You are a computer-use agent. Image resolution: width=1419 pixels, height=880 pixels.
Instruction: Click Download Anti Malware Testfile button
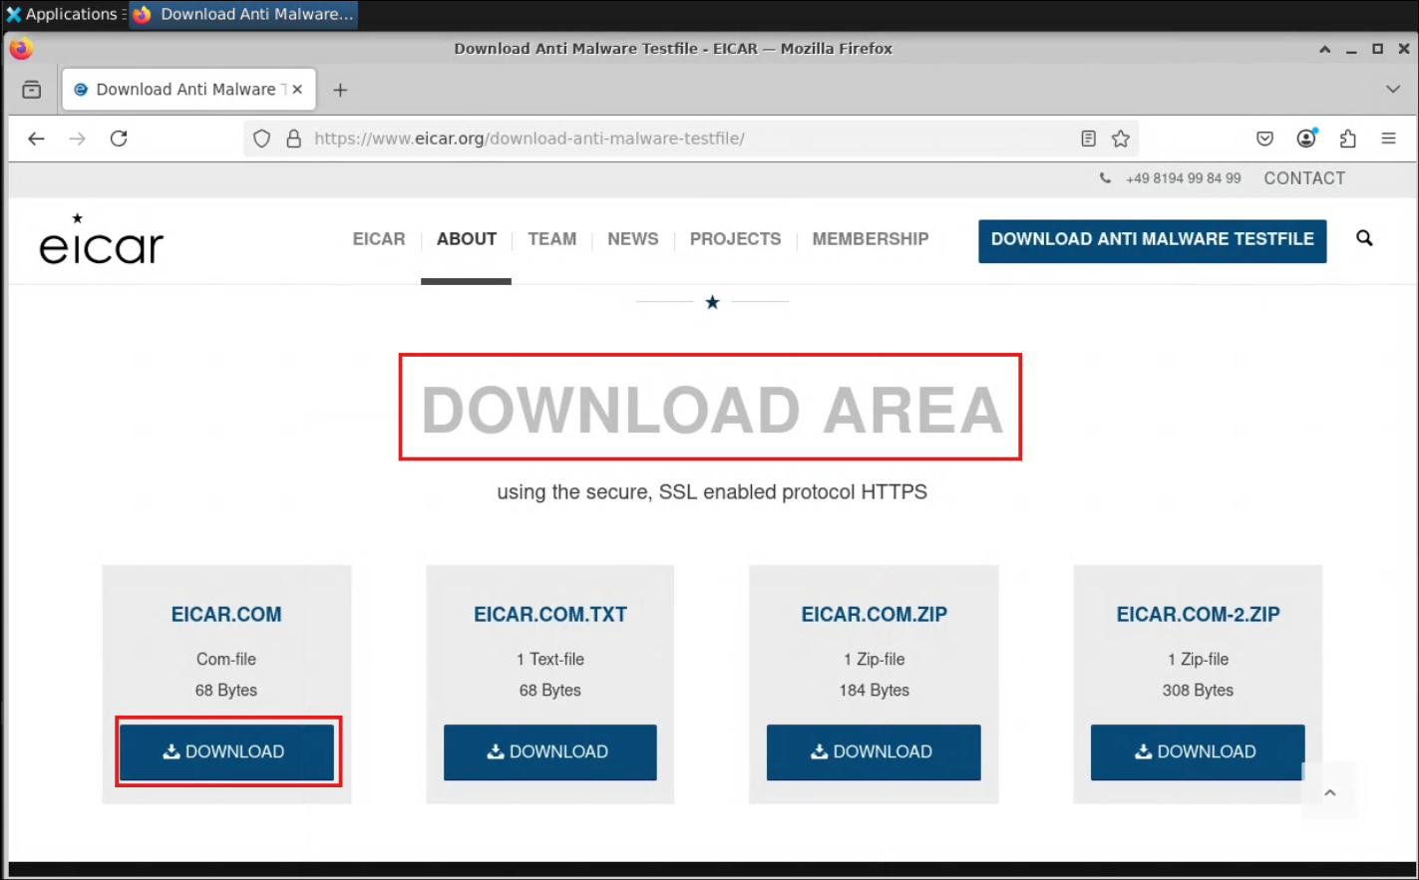coord(1153,241)
